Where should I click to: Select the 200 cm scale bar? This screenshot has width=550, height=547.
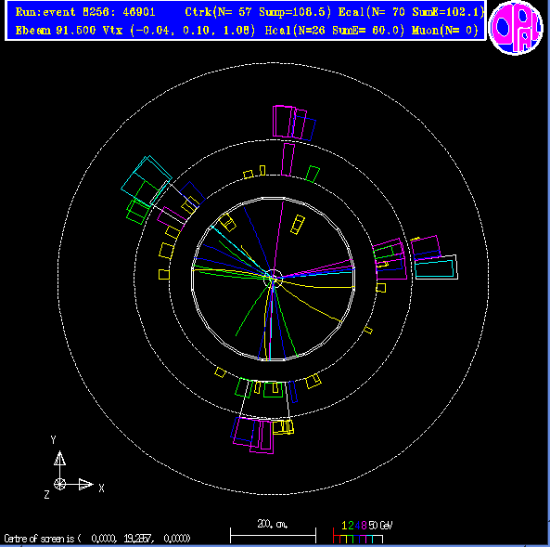pyautogui.click(x=273, y=531)
